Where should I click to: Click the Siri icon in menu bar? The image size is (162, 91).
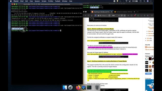pos(148,1)
